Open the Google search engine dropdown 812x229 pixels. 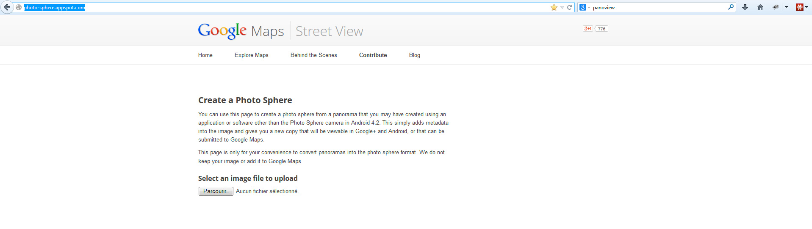585,7
